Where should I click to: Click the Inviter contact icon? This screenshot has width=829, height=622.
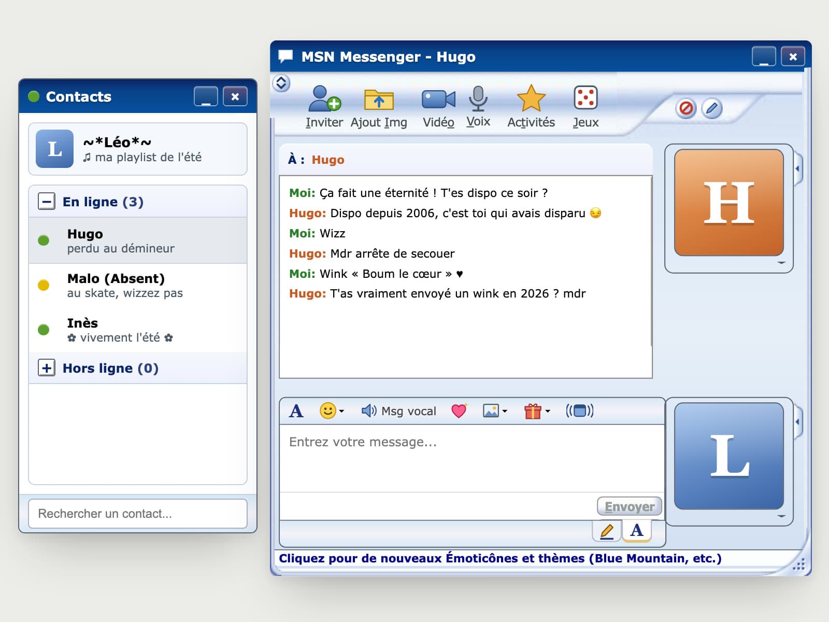pyautogui.click(x=324, y=98)
